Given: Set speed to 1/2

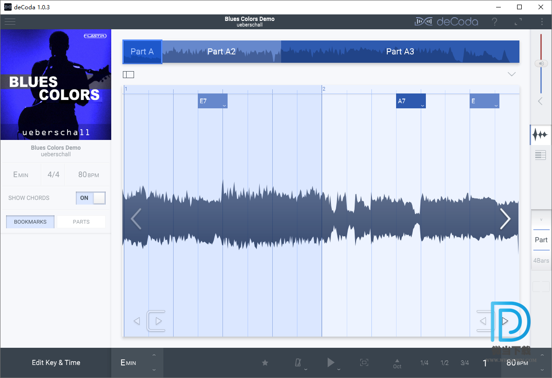Looking at the screenshot, I should [444, 363].
